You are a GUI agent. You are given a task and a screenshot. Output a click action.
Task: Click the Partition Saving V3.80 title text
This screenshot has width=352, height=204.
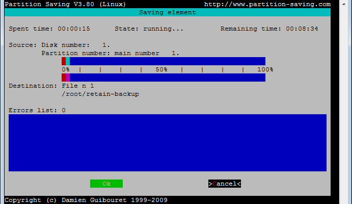(x=65, y=4)
